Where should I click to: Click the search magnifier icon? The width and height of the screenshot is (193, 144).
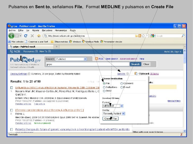click(183, 36)
